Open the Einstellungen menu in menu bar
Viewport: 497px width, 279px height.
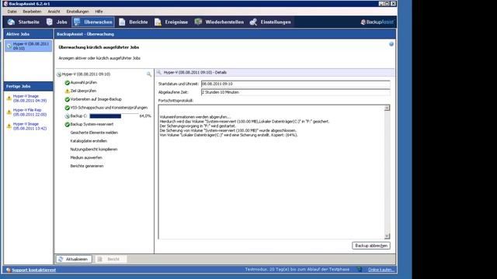(x=78, y=12)
